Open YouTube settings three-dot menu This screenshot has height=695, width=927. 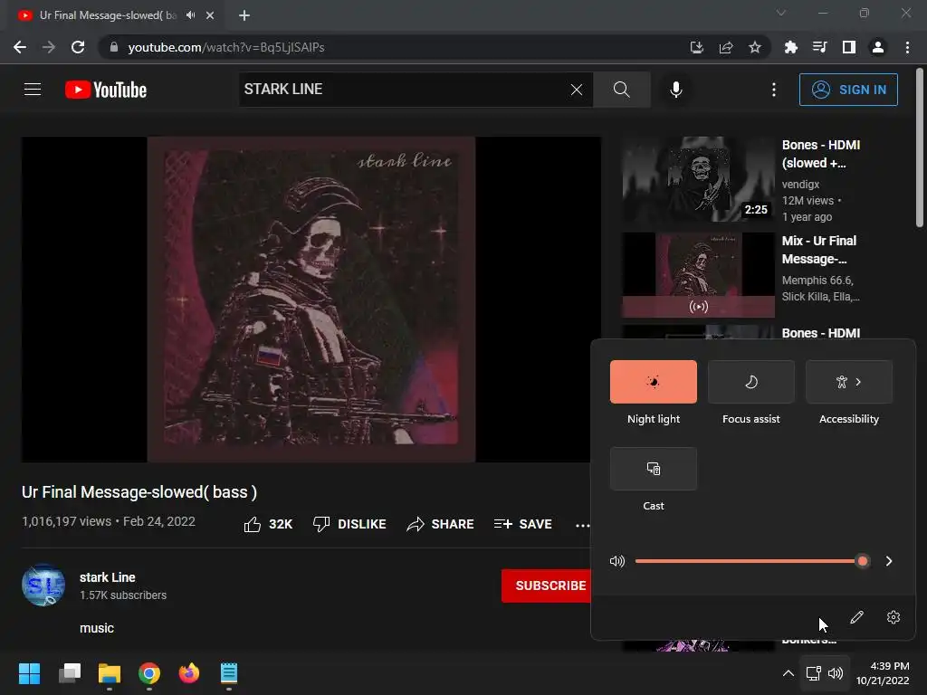coord(774,90)
